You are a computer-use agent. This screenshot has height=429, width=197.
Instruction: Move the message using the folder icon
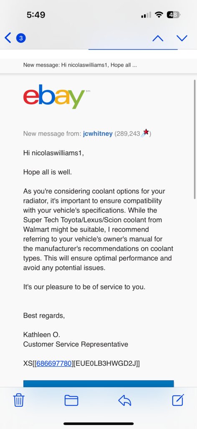click(71, 400)
